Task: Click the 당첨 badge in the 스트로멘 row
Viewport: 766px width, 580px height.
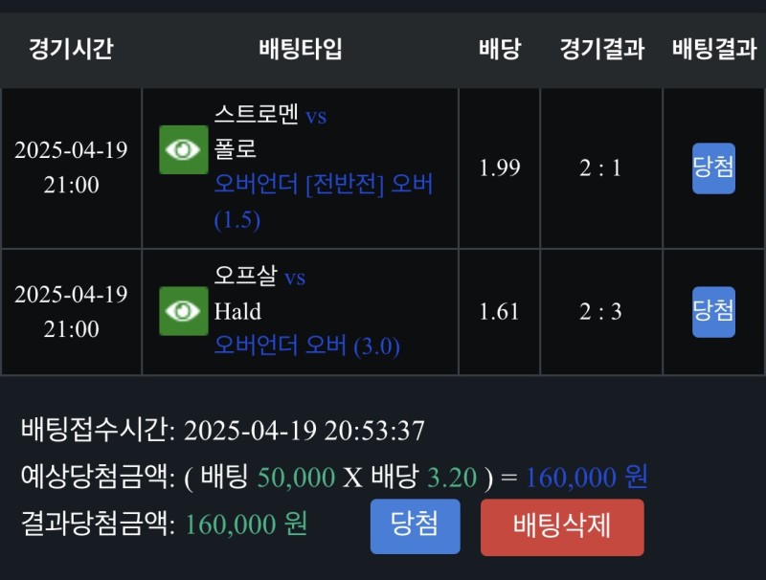Action: 713,168
